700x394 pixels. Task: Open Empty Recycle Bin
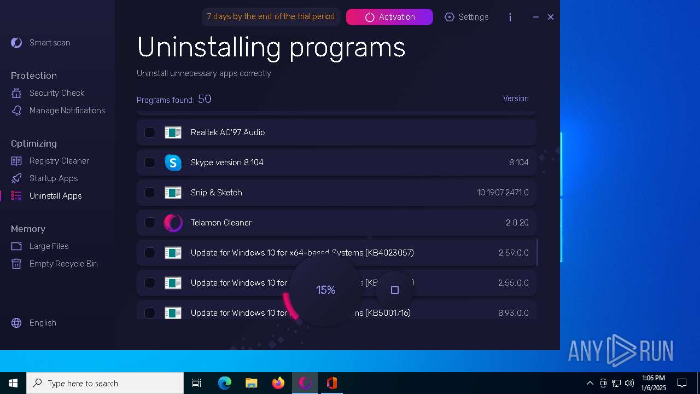pos(54,264)
